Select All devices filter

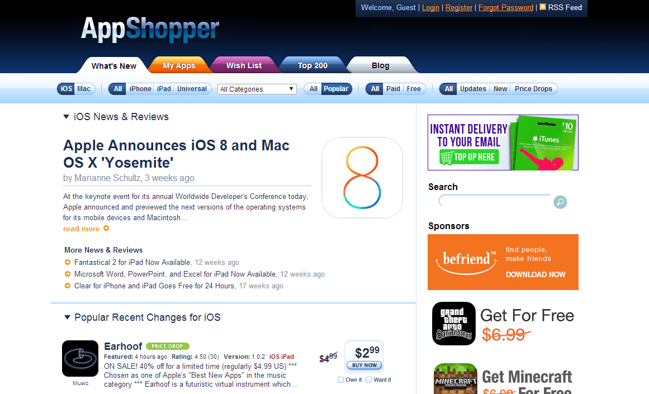click(117, 88)
